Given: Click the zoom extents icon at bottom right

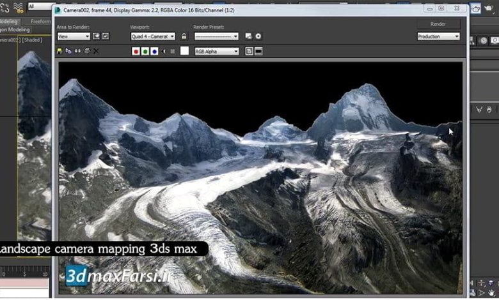Looking at the screenshot, I should (492, 283).
